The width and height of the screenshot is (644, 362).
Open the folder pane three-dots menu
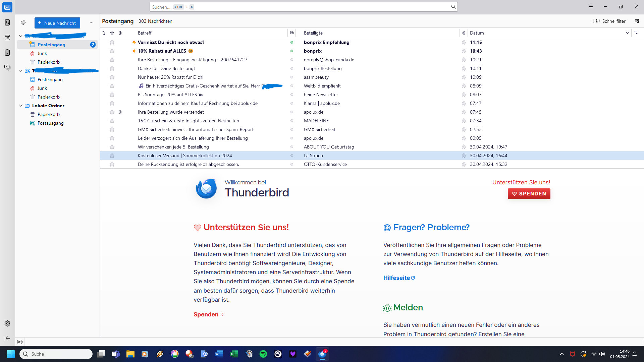pyautogui.click(x=91, y=23)
